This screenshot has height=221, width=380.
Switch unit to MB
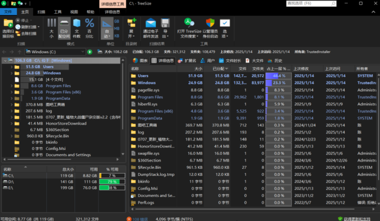point(117,28)
